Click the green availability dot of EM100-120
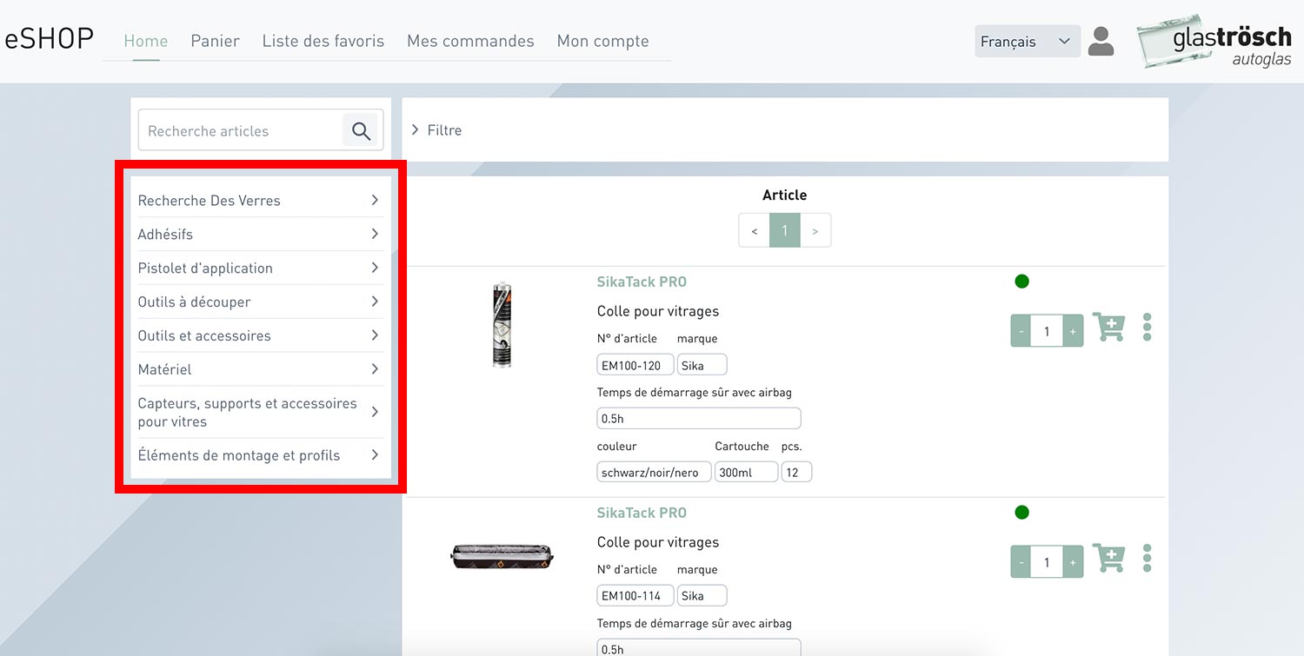This screenshot has height=656, width=1304. point(1021,281)
